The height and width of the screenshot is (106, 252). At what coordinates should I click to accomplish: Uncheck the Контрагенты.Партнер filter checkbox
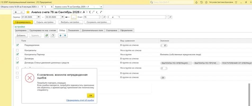[17, 54]
